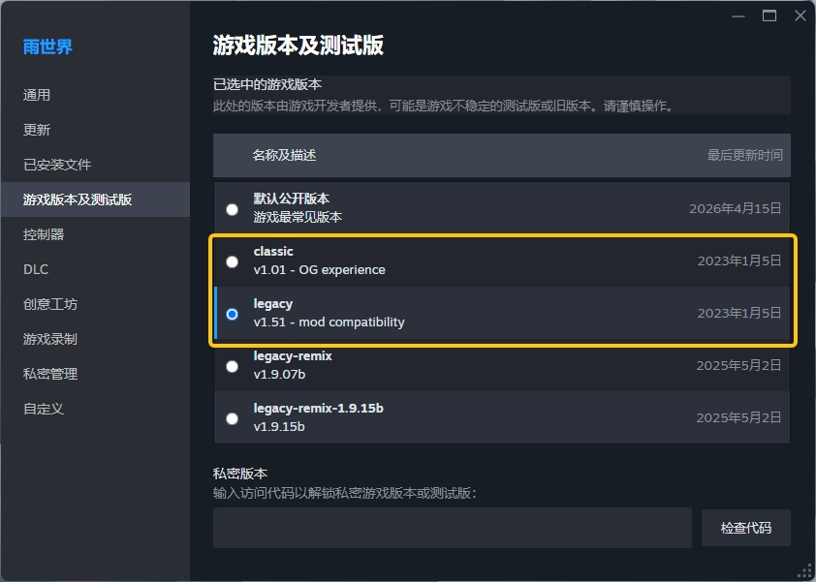
Task: Open the 更新 settings tab
Action: click(37, 130)
